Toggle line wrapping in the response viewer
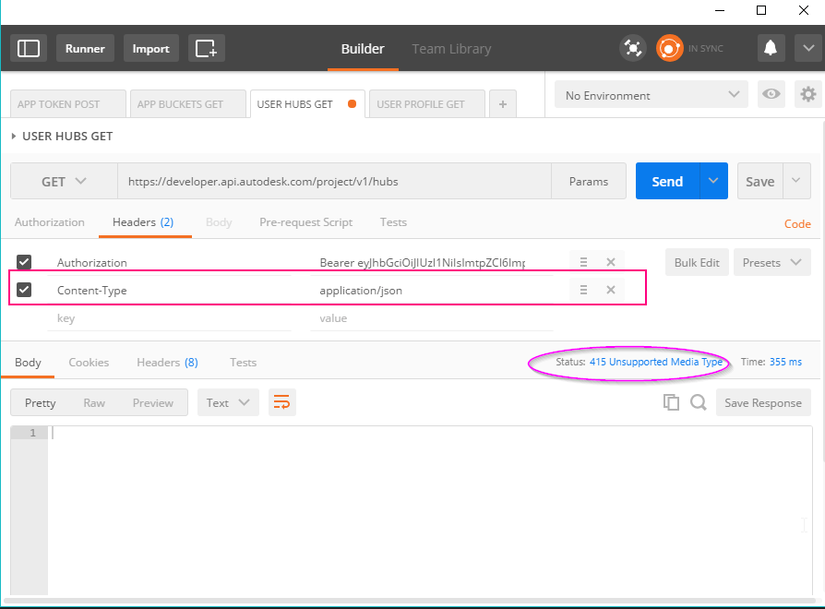 click(281, 402)
